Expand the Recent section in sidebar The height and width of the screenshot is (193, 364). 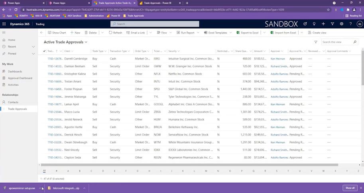pos(33,47)
